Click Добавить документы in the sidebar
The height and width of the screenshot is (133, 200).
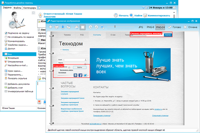17,84
